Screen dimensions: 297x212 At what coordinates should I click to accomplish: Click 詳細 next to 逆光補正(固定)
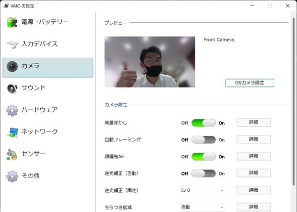[253, 190]
